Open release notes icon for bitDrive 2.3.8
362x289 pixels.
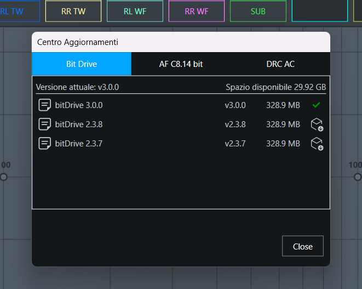click(x=44, y=124)
